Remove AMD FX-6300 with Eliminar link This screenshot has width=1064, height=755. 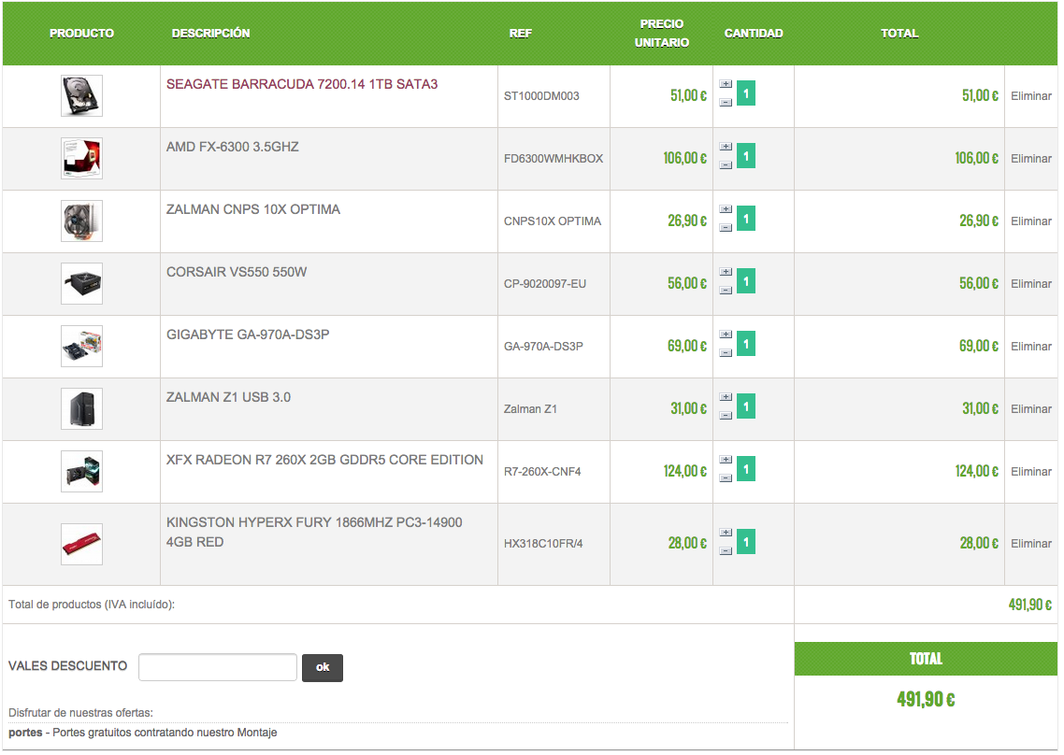pyautogui.click(x=1030, y=158)
